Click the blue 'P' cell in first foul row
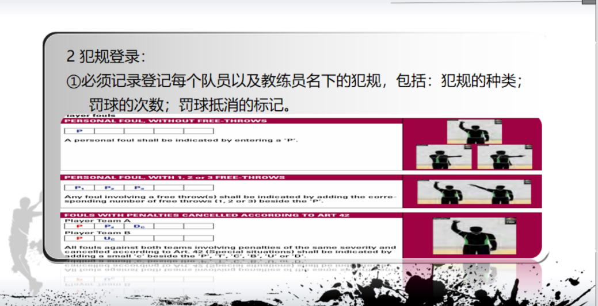The height and width of the screenshot is (306, 598). coord(79,131)
